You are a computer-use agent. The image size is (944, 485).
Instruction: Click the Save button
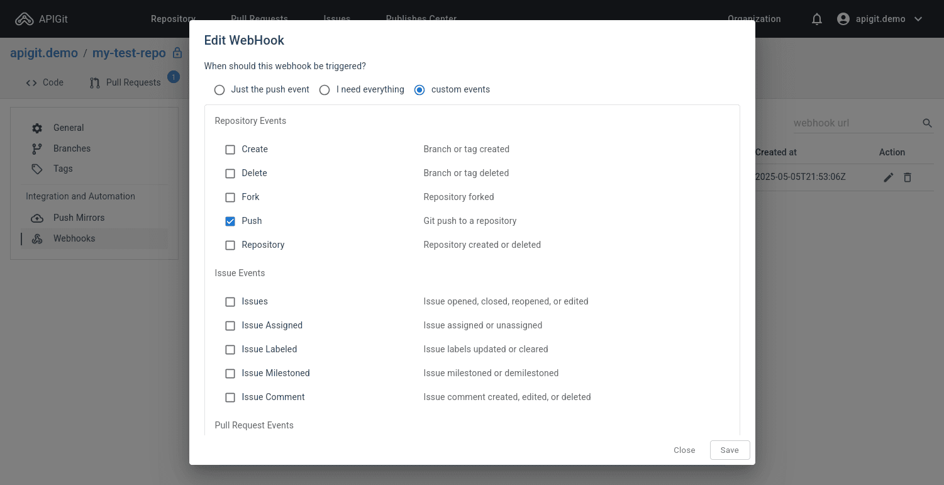click(x=730, y=450)
